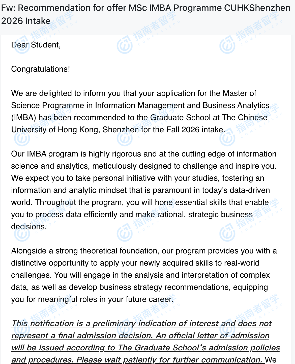Click the words 'Graduate School at The Chinese'
The height and width of the screenshot is (364, 295).
[x=209, y=118]
